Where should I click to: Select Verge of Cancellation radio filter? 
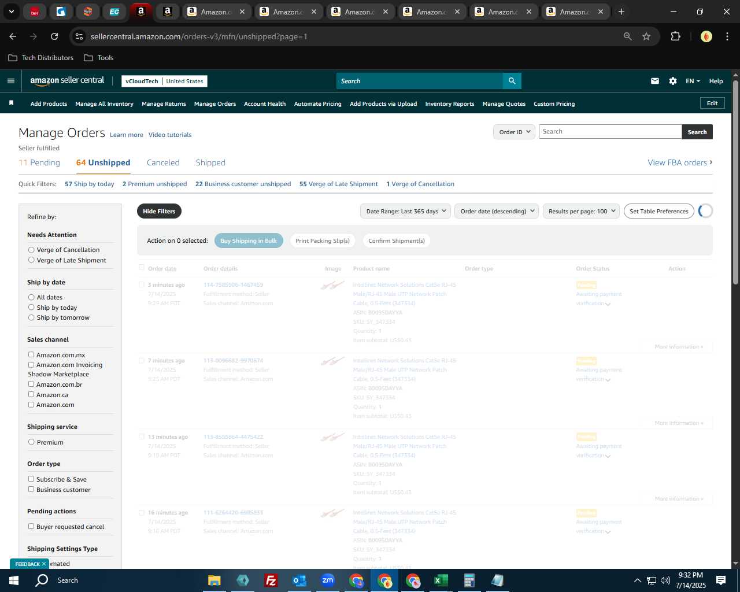(31, 250)
